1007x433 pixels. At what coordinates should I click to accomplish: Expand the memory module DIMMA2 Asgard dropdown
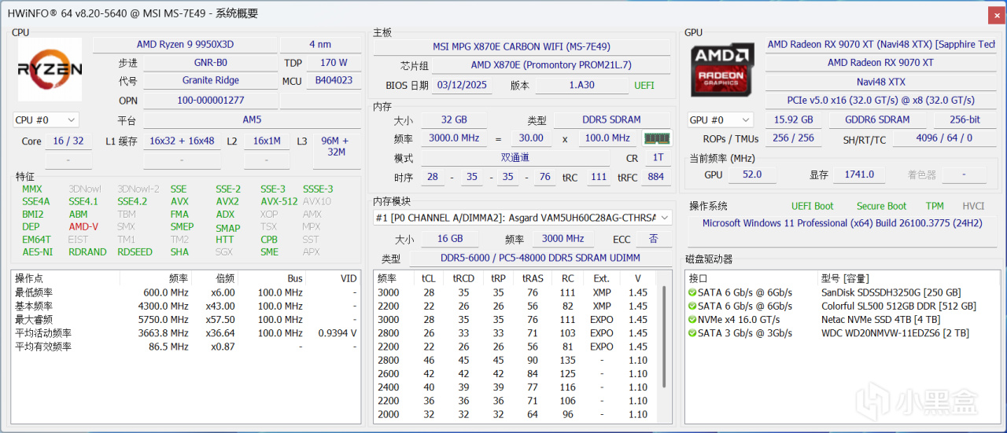pos(522,218)
